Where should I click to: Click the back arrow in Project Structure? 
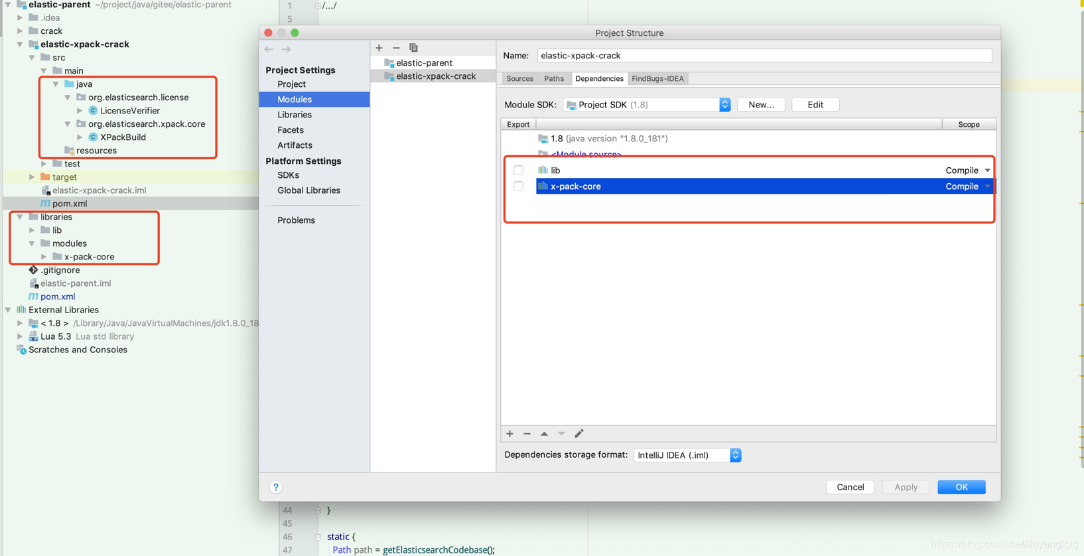269,49
